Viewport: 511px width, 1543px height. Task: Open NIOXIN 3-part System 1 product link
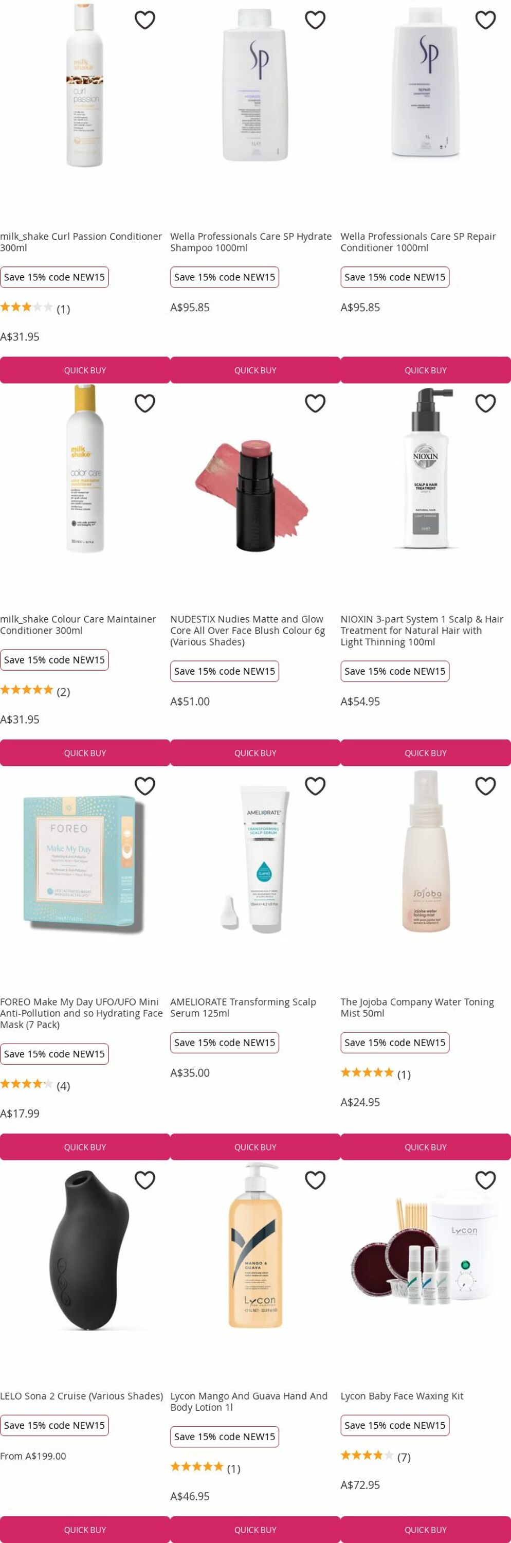point(422,630)
